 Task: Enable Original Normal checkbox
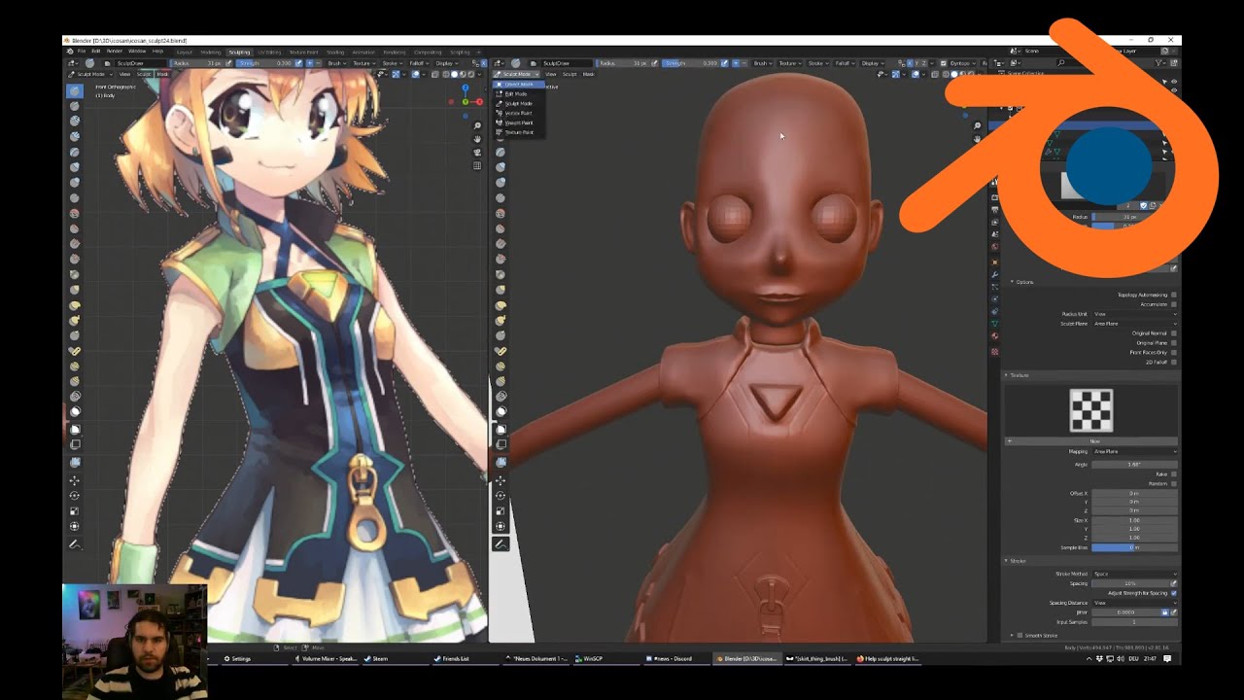click(x=1174, y=333)
